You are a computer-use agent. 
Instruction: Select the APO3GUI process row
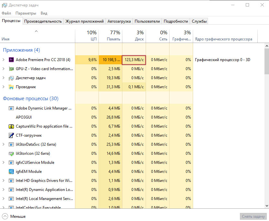click(x=97, y=117)
